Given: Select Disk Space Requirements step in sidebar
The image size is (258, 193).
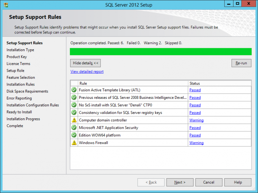Looking at the screenshot, I should [27, 91].
